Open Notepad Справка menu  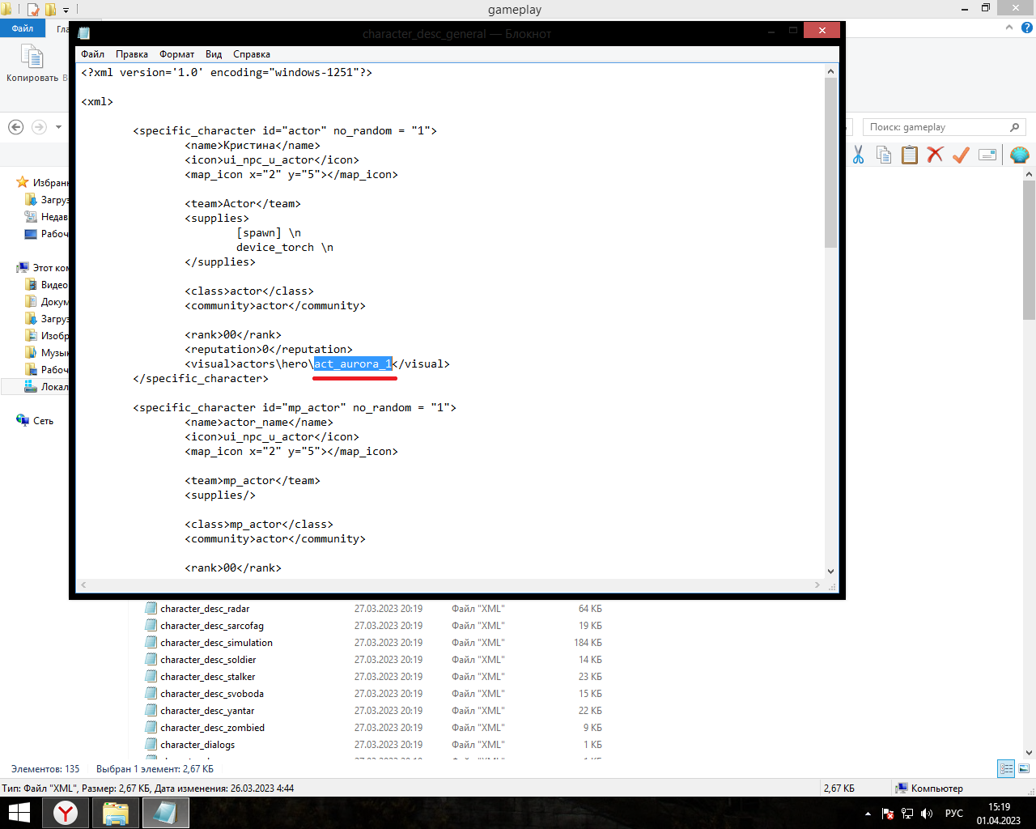pyautogui.click(x=252, y=54)
